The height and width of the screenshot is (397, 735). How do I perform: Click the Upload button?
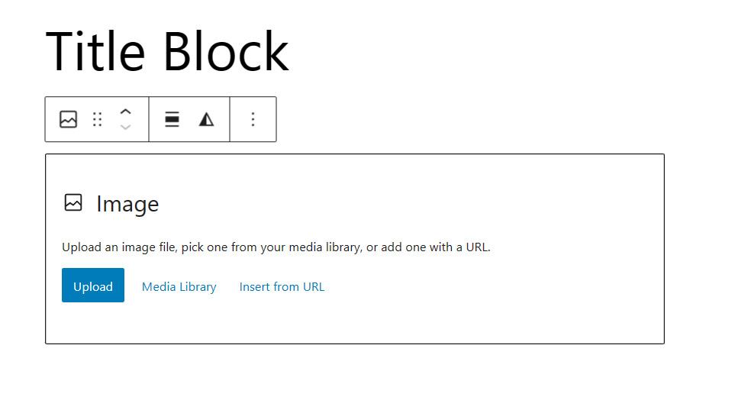93,286
